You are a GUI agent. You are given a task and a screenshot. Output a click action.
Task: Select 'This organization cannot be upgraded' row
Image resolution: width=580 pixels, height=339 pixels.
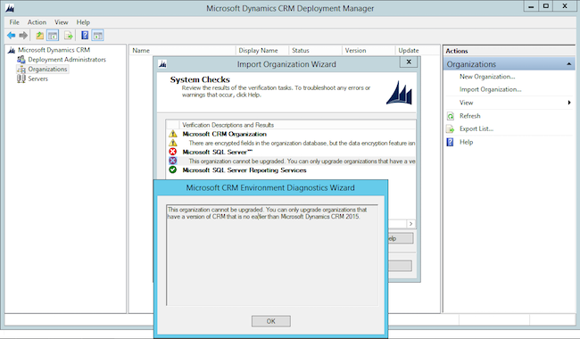tap(292, 161)
